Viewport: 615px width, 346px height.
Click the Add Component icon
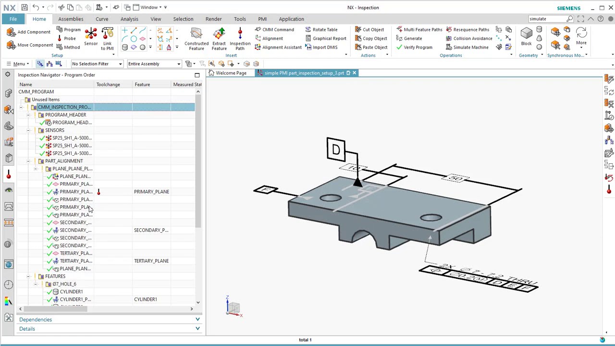[11, 32]
